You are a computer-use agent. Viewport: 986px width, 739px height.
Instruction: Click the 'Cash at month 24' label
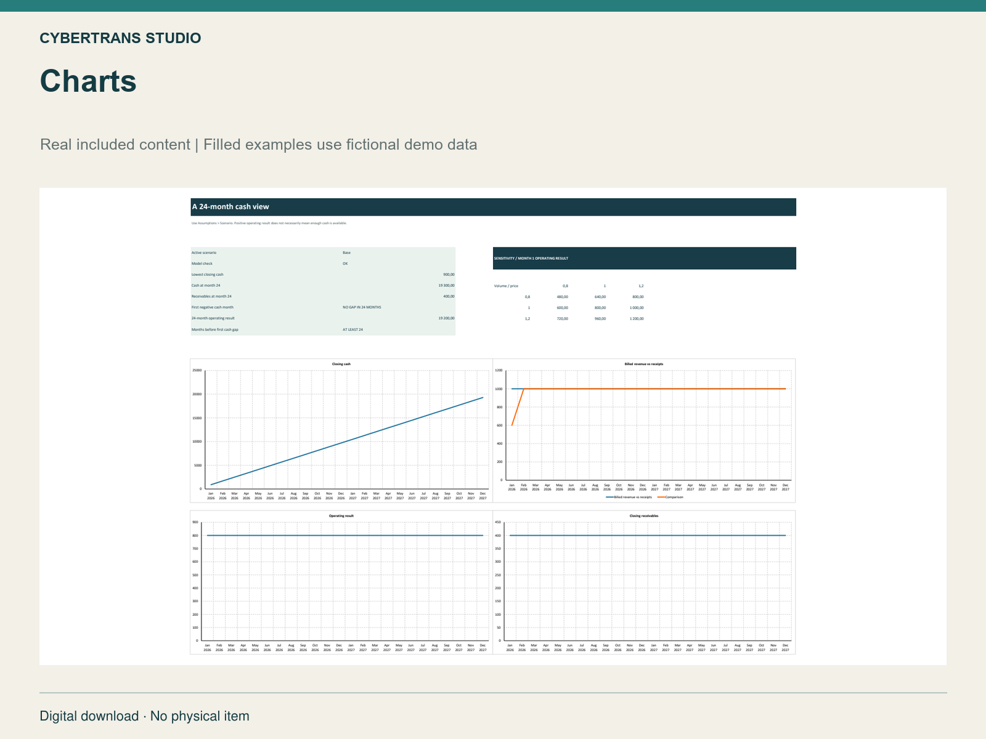click(x=205, y=286)
